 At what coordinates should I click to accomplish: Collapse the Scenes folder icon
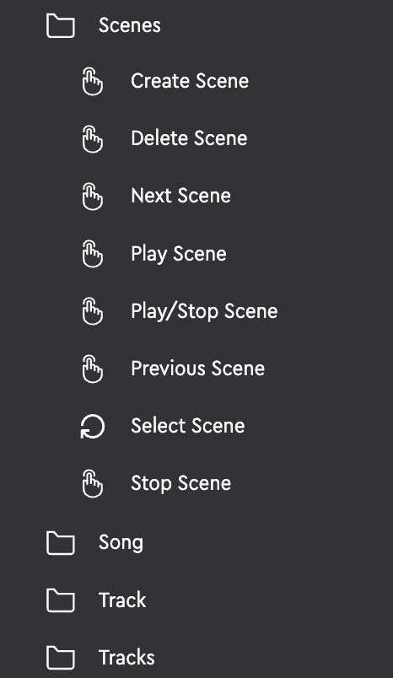tap(61, 25)
